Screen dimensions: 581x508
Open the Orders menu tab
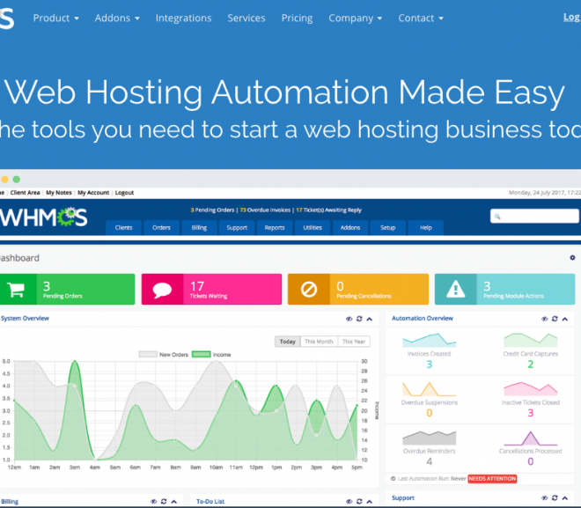[161, 227]
